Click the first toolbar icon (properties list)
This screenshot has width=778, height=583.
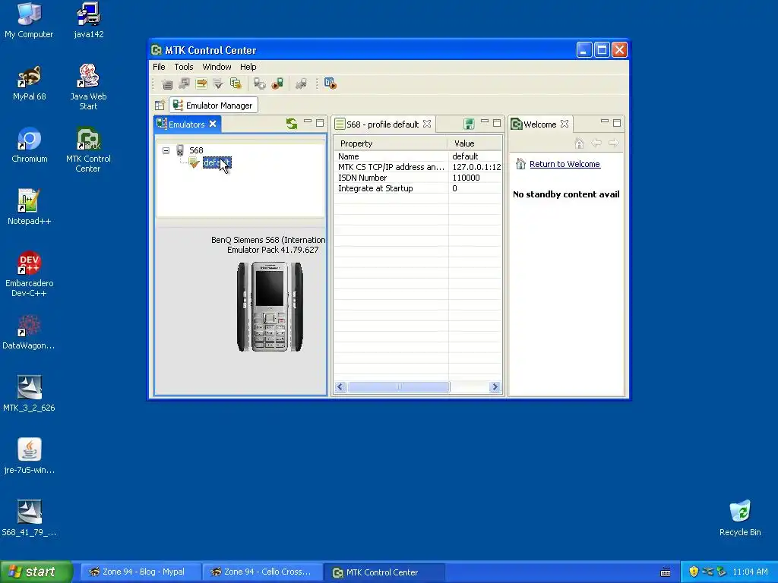click(167, 84)
